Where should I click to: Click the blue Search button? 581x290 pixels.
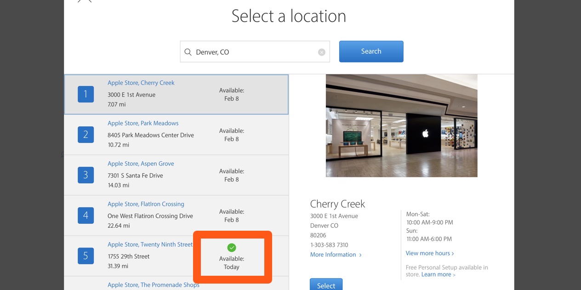370,51
